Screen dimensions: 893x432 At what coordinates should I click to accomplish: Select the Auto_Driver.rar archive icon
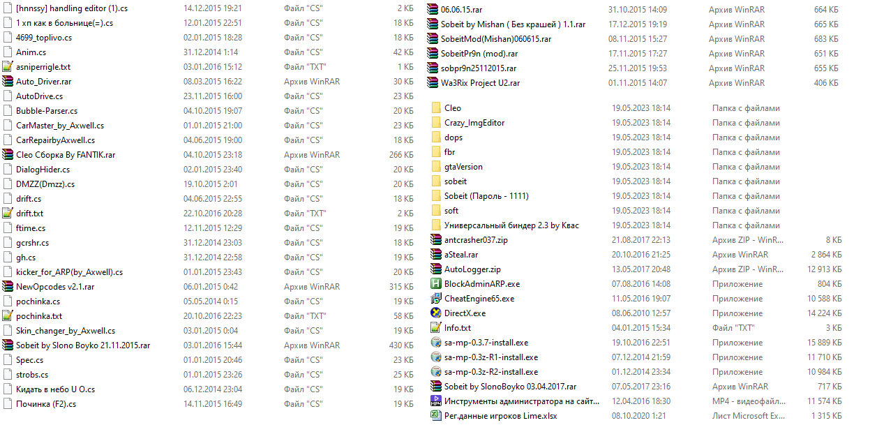[8, 82]
